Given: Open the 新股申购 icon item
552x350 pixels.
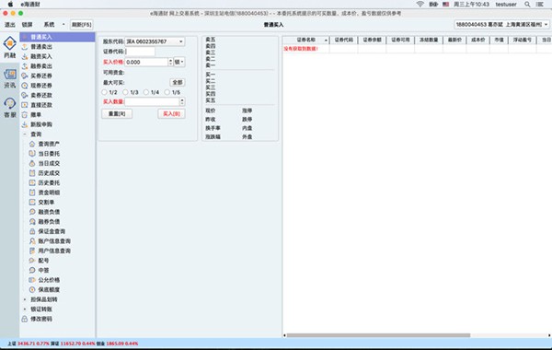Looking at the screenshot, I should tap(25, 124).
